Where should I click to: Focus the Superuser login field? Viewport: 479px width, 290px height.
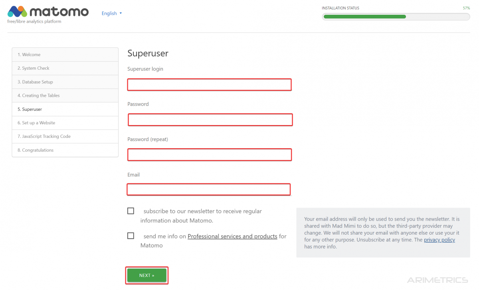(x=209, y=85)
